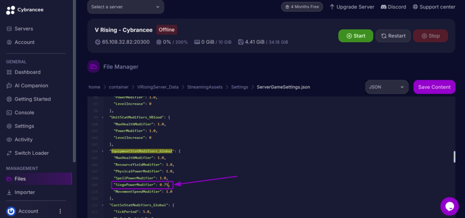Click the Files folder icon in sidebar

[9, 179]
